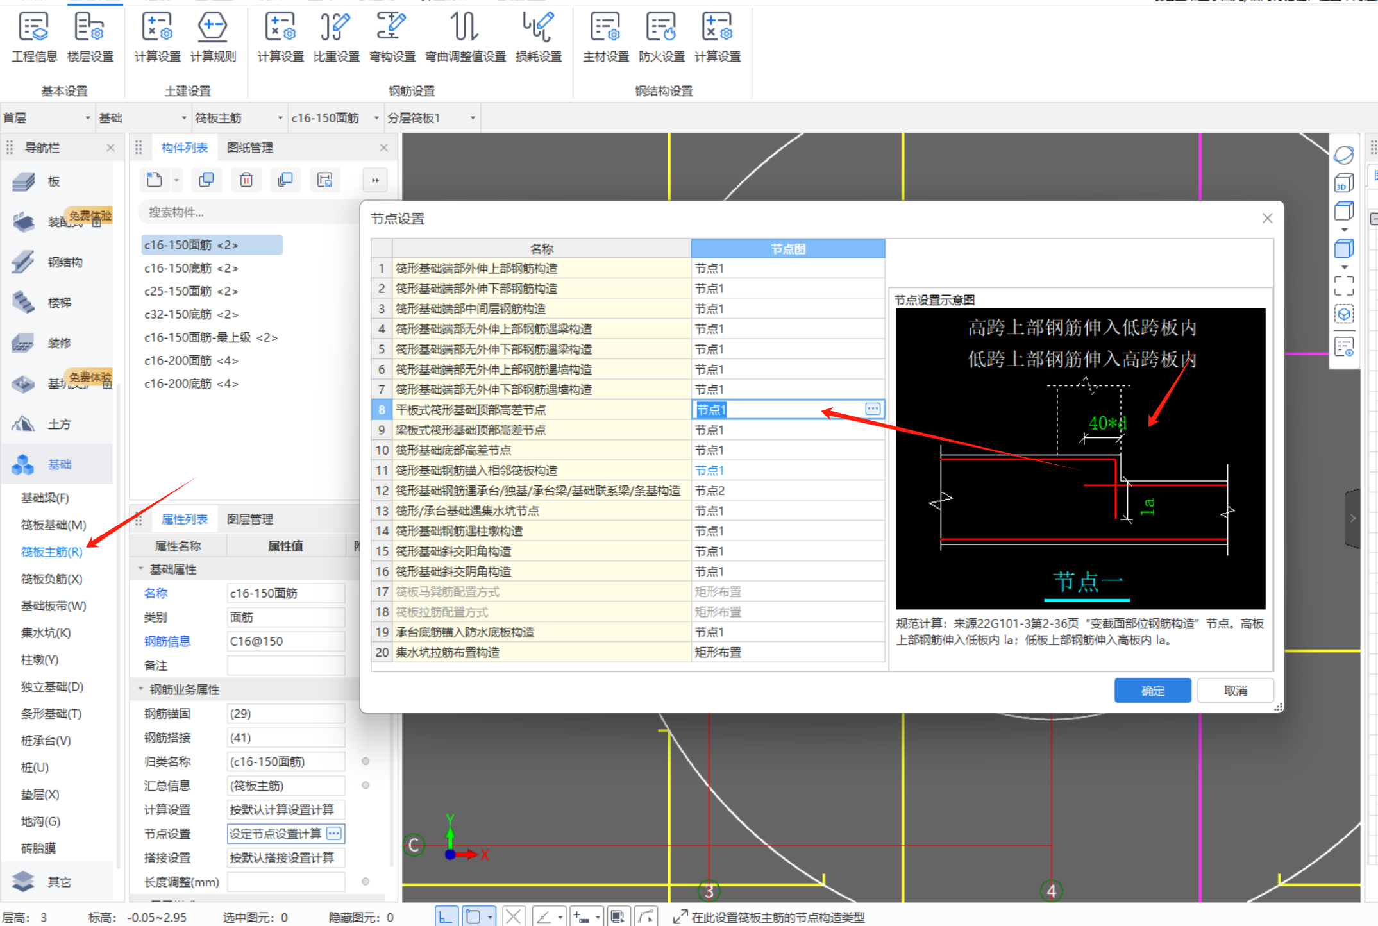
Task: Toggle 汇总信息 attachment radio dot
Action: tap(366, 785)
